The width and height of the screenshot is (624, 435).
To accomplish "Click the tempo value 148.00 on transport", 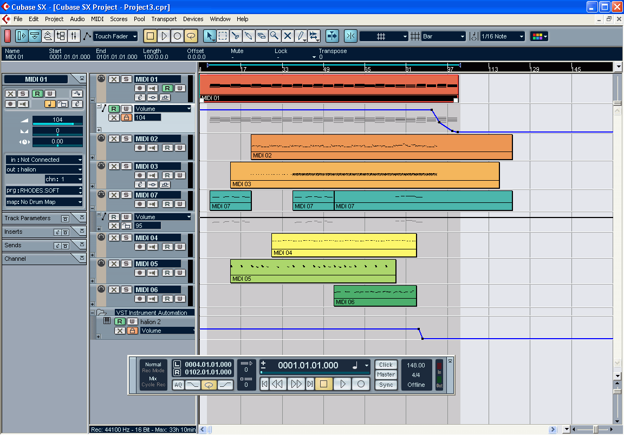I will [416, 365].
